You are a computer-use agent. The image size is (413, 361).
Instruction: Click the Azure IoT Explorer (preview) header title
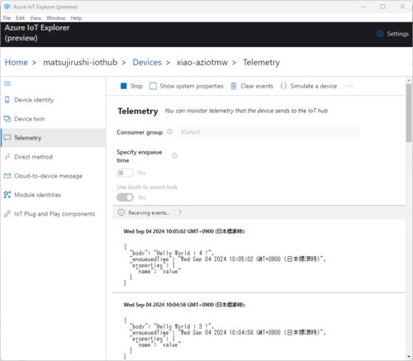point(37,33)
